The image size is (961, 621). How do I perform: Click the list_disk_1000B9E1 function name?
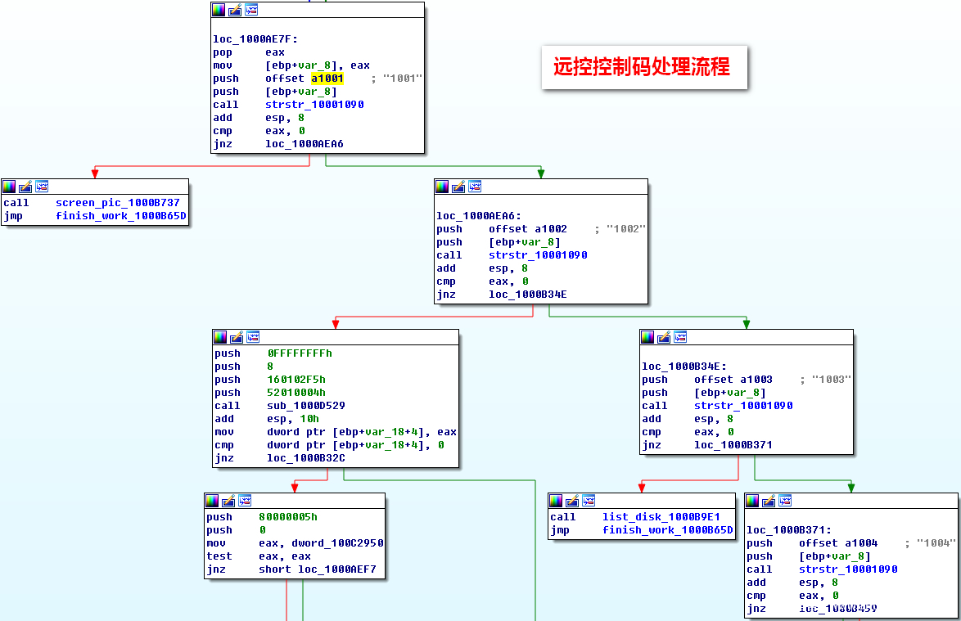click(x=661, y=517)
